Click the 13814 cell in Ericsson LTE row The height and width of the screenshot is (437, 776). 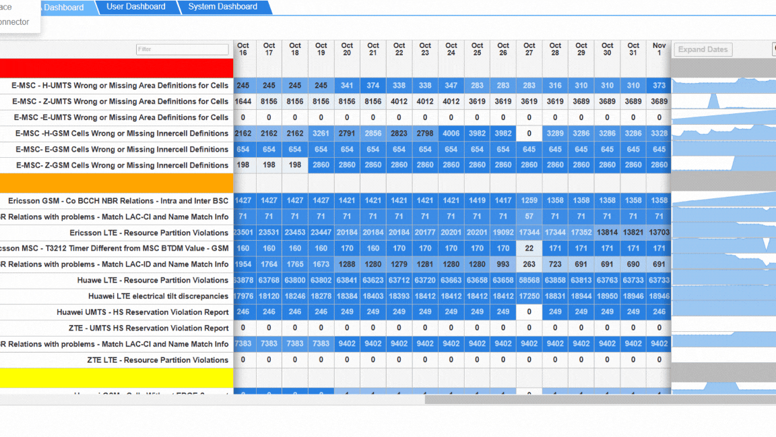coord(607,233)
